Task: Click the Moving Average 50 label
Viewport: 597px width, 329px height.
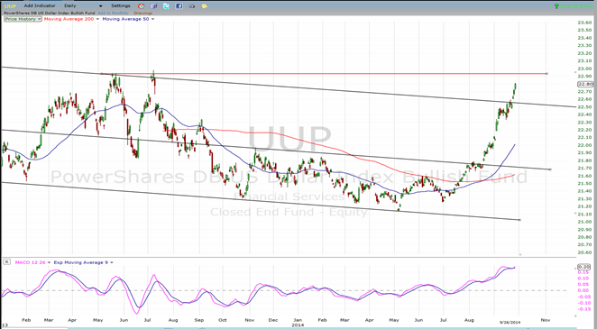Action: pyautogui.click(x=125, y=19)
